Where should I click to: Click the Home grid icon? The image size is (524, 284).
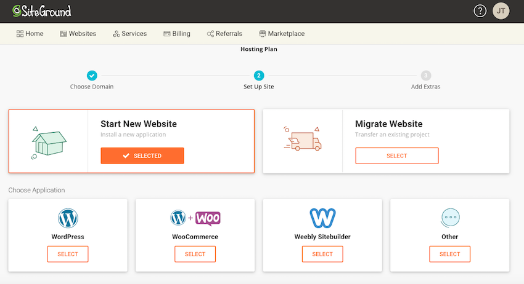[20, 34]
